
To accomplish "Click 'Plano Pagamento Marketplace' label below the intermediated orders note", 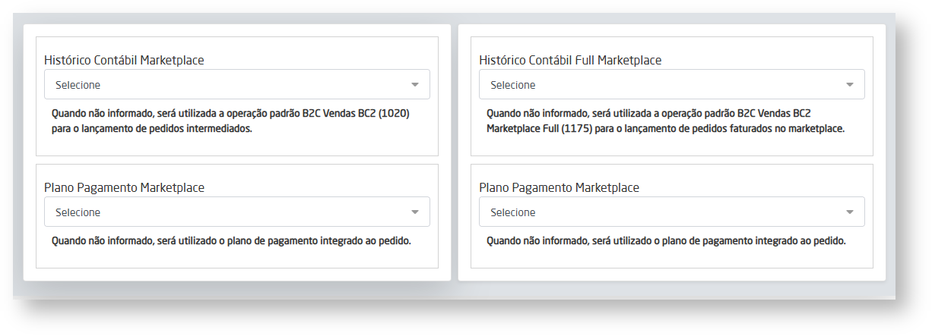I will (124, 187).
